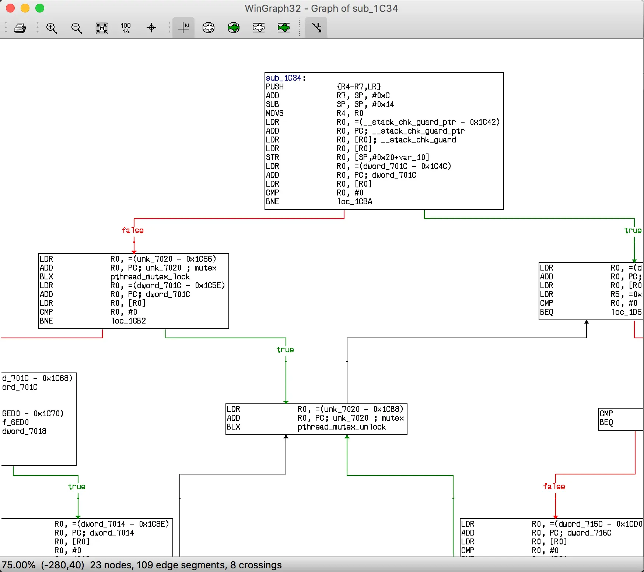Image resolution: width=644 pixels, height=572 pixels.
Task: Select the white cartesian fisheye view
Action: [x=259, y=28]
